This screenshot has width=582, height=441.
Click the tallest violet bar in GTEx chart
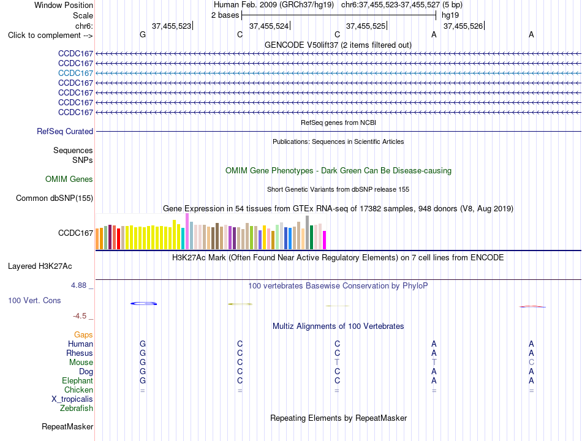click(x=187, y=232)
